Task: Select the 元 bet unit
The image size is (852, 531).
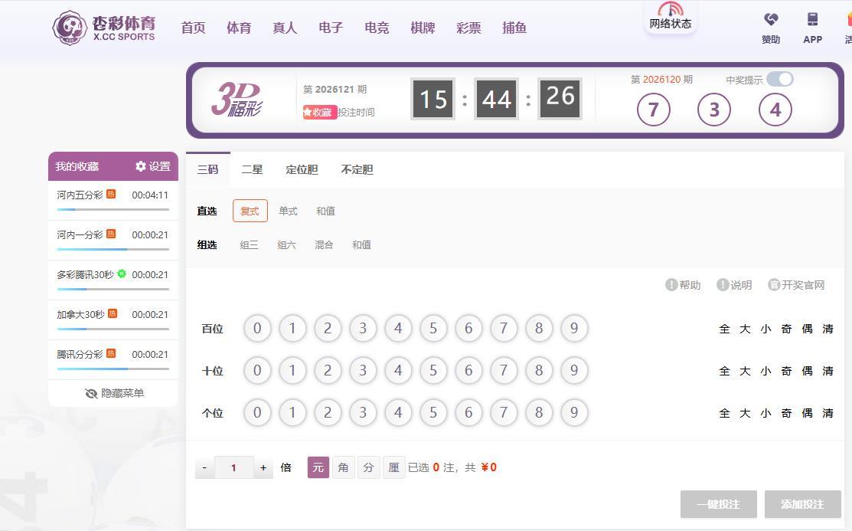Action: pyautogui.click(x=318, y=467)
